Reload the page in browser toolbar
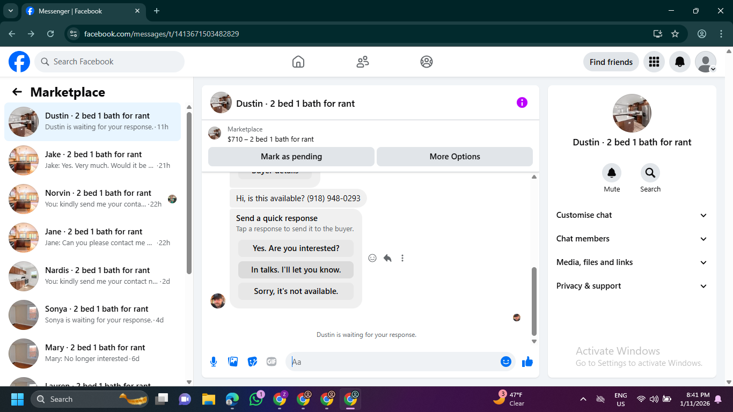 coord(50,34)
